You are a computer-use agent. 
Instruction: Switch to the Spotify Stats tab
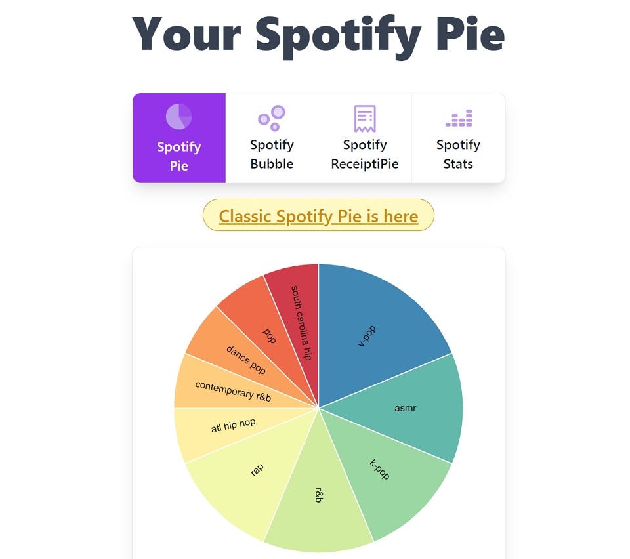458,138
